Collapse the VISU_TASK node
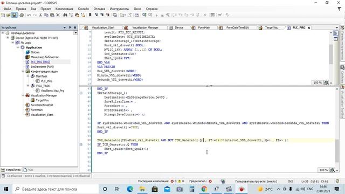This screenshot has height=194, width=345. (28, 86)
